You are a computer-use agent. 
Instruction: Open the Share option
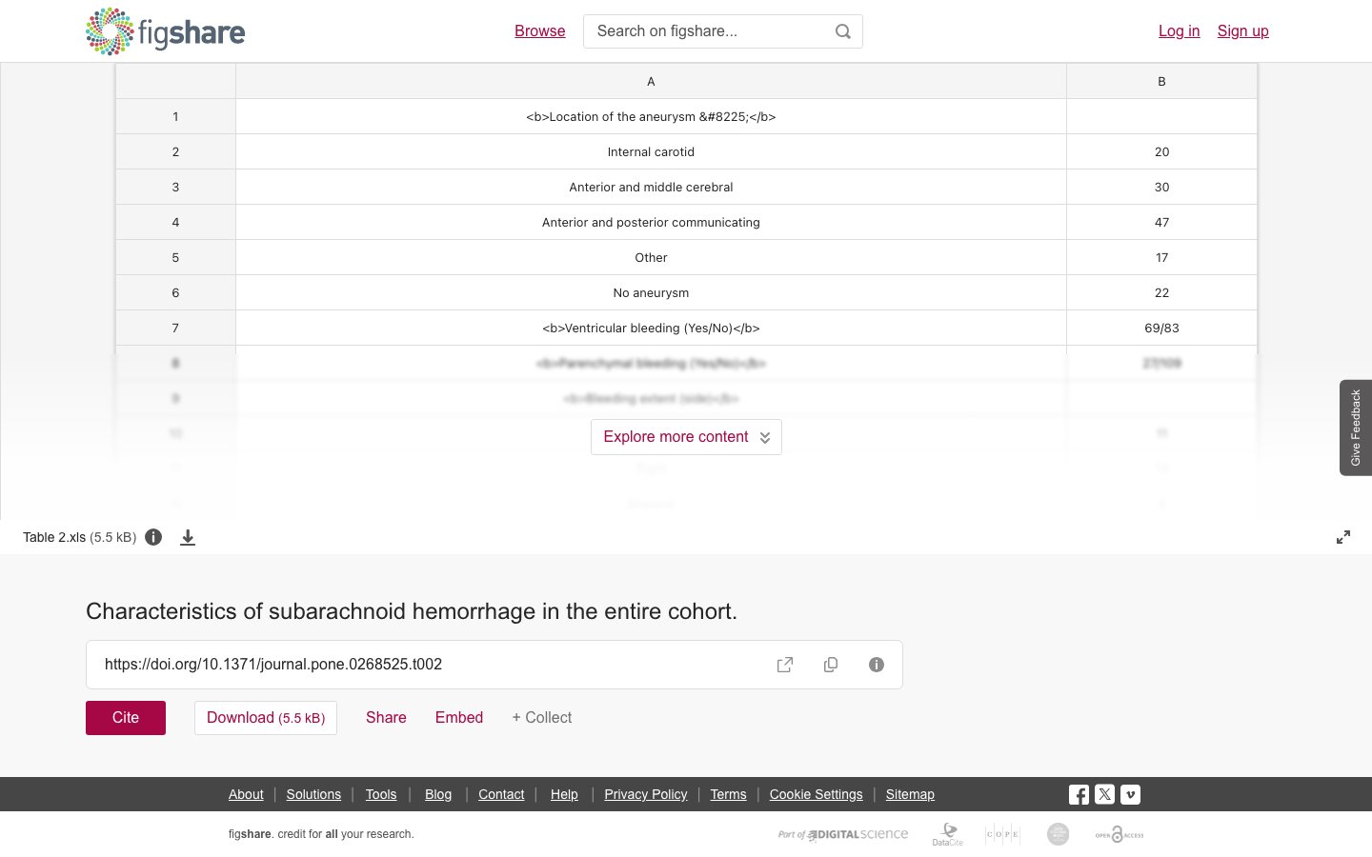click(x=386, y=718)
